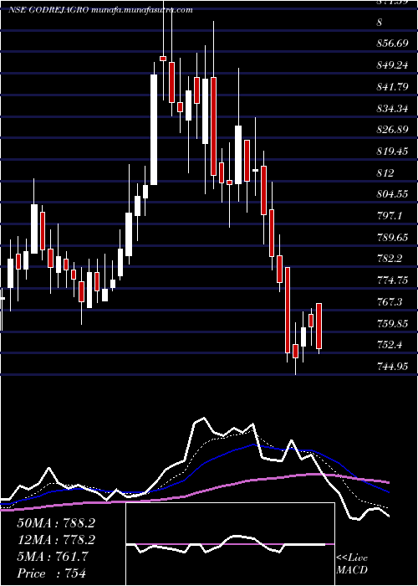Click the NSE GODREJAGRO chart title
Viewport: 418px width, 586px height.
click(x=101, y=10)
